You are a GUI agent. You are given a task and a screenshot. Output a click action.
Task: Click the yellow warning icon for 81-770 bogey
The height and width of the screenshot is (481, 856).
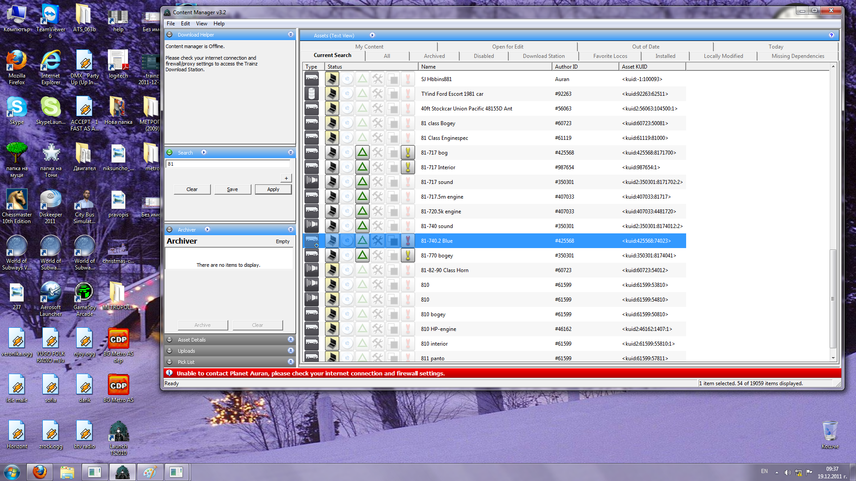coord(407,256)
